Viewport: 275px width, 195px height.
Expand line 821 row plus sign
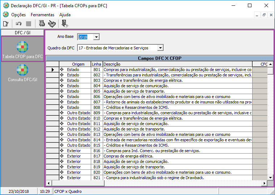tap(62, 178)
